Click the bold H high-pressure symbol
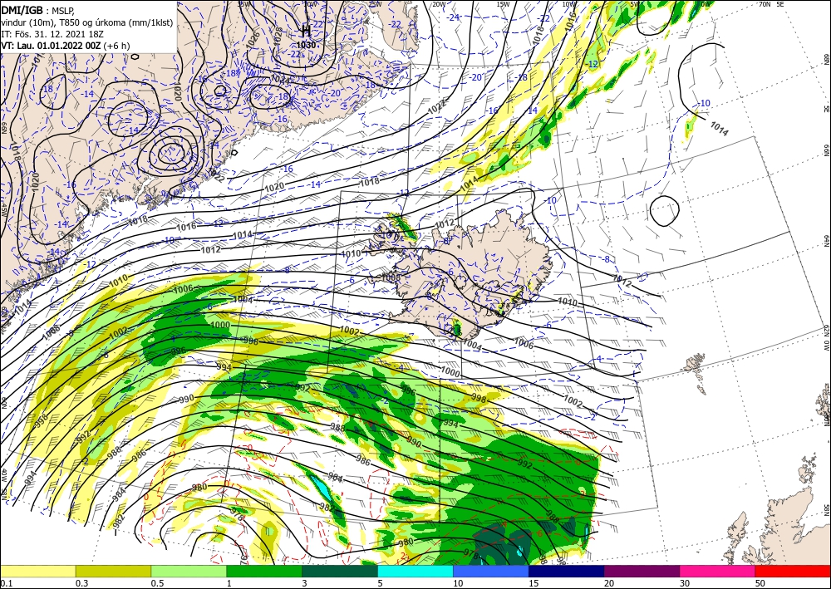 [306, 31]
